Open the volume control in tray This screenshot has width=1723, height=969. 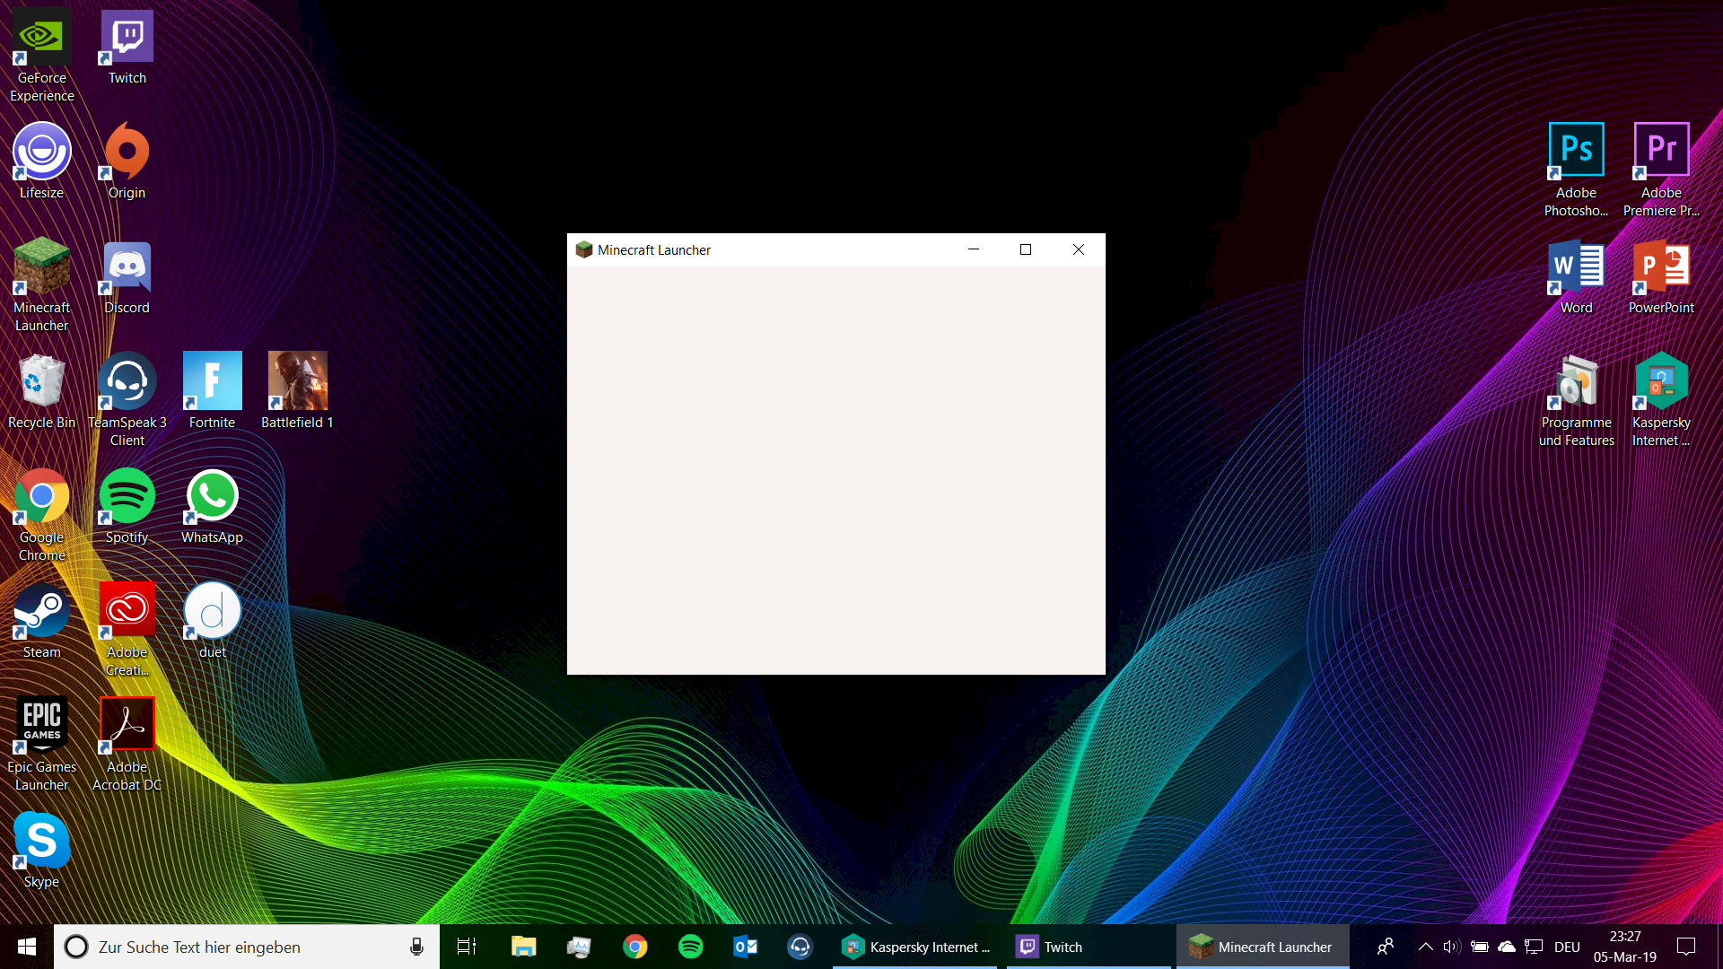1452,947
